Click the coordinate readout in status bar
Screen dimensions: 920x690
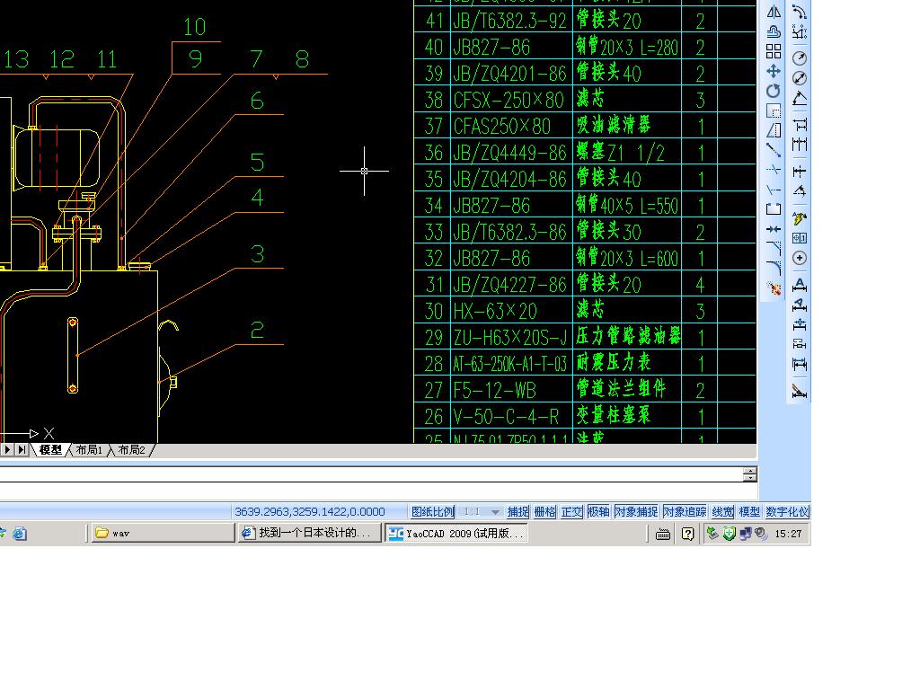coord(310,511)
